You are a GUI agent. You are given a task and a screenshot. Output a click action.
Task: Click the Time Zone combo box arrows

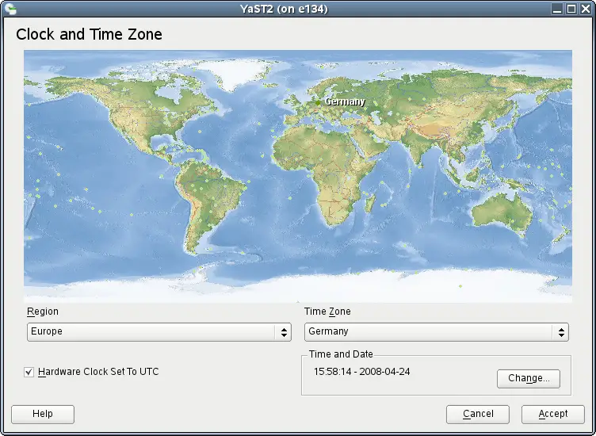[x=561, y=332]
